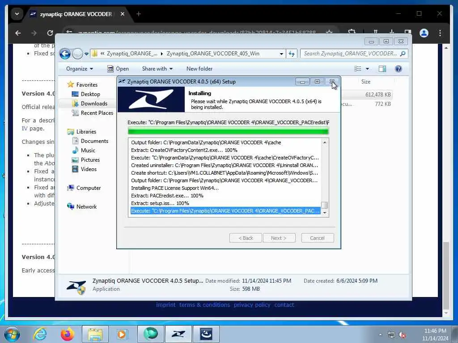Click the Chrome downloads icon
This screenshot has height=343, width=458.
click(392, 32)
